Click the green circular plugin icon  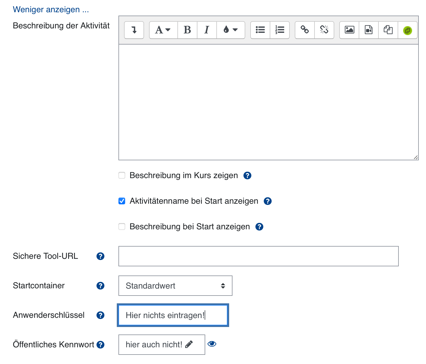pyautogui.click(x=408, y=30)
